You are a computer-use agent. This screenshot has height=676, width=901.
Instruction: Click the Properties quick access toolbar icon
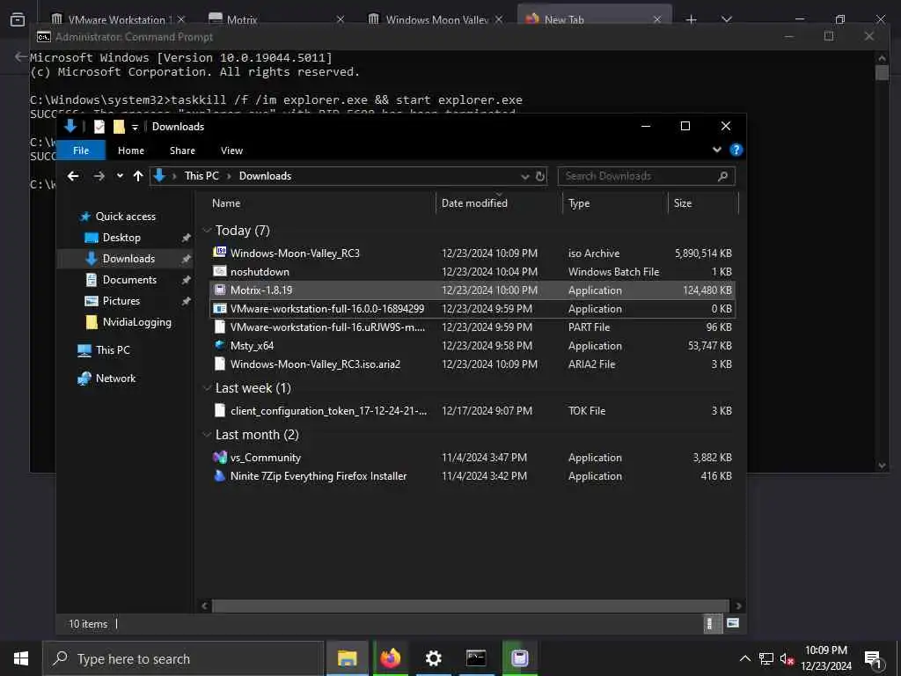pyautogui.click(x=99, y=127)
